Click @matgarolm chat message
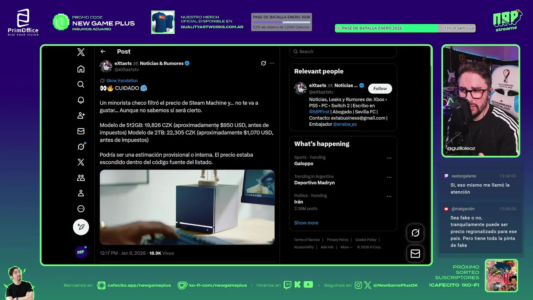Image resolution: width=533 pixels, height=300 pixels. tap(480, 227)
